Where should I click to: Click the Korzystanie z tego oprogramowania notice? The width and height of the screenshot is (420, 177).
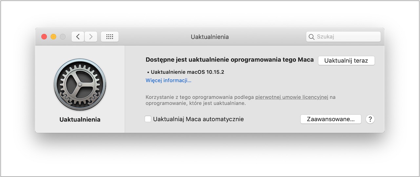(x=240, y=100)
